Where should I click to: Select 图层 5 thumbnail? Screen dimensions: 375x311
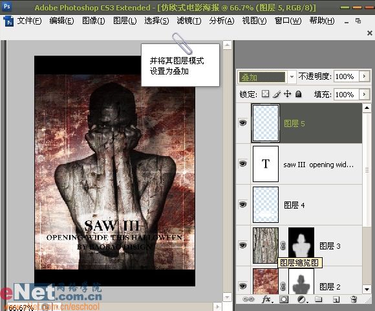click(266, 123)
